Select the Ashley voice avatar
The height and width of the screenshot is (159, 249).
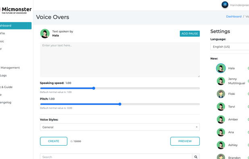click(x=221, y=145)
